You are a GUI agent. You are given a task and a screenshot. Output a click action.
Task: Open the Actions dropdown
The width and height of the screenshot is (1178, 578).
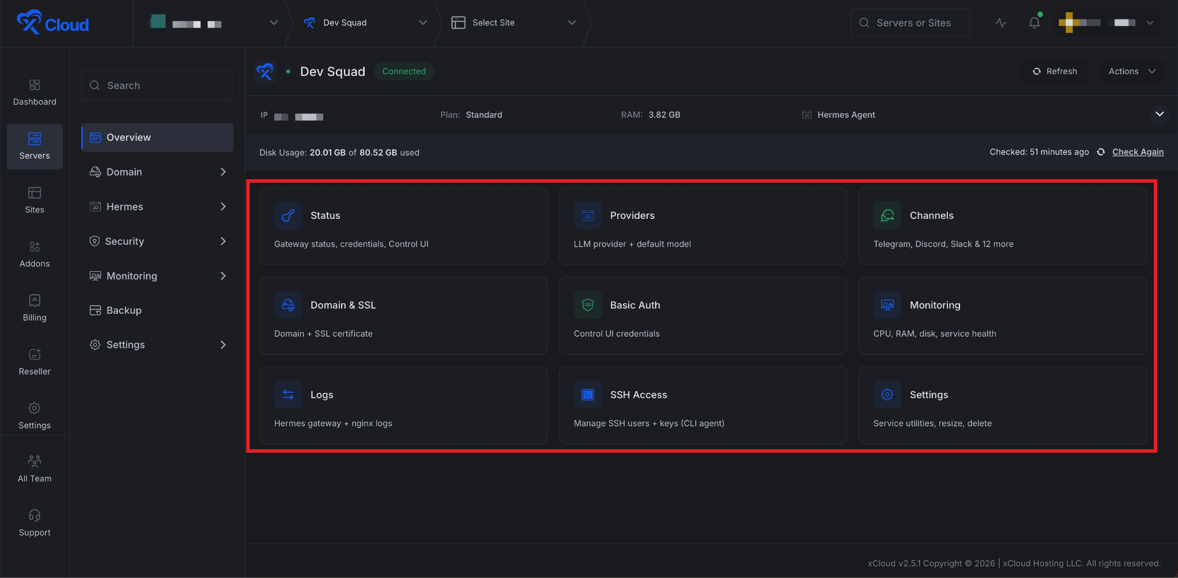click(1131, 71)
